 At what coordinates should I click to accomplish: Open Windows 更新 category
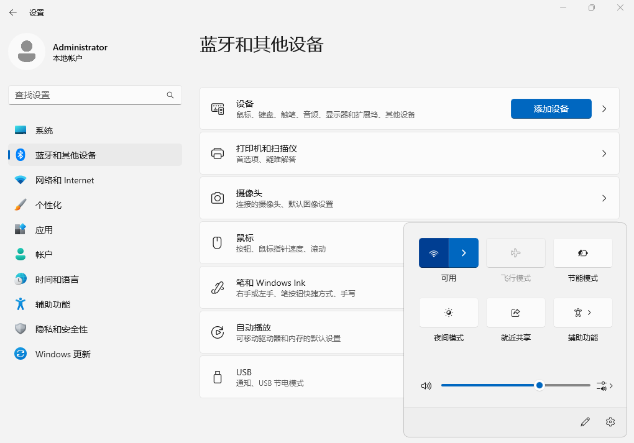(x=95, y=354)
